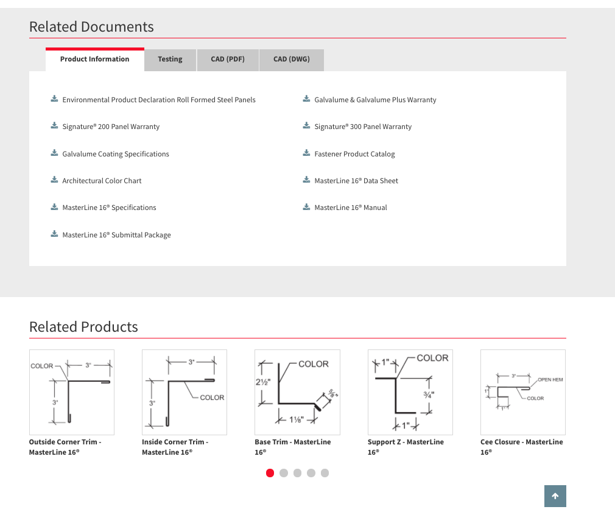Download Galvalume Coating Specifications
The image size is (615, 529).
click(x=116, y=154)
